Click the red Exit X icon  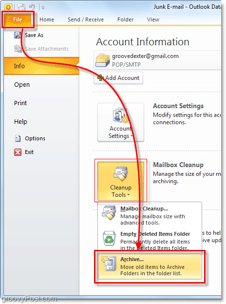[x=18, y=152]
